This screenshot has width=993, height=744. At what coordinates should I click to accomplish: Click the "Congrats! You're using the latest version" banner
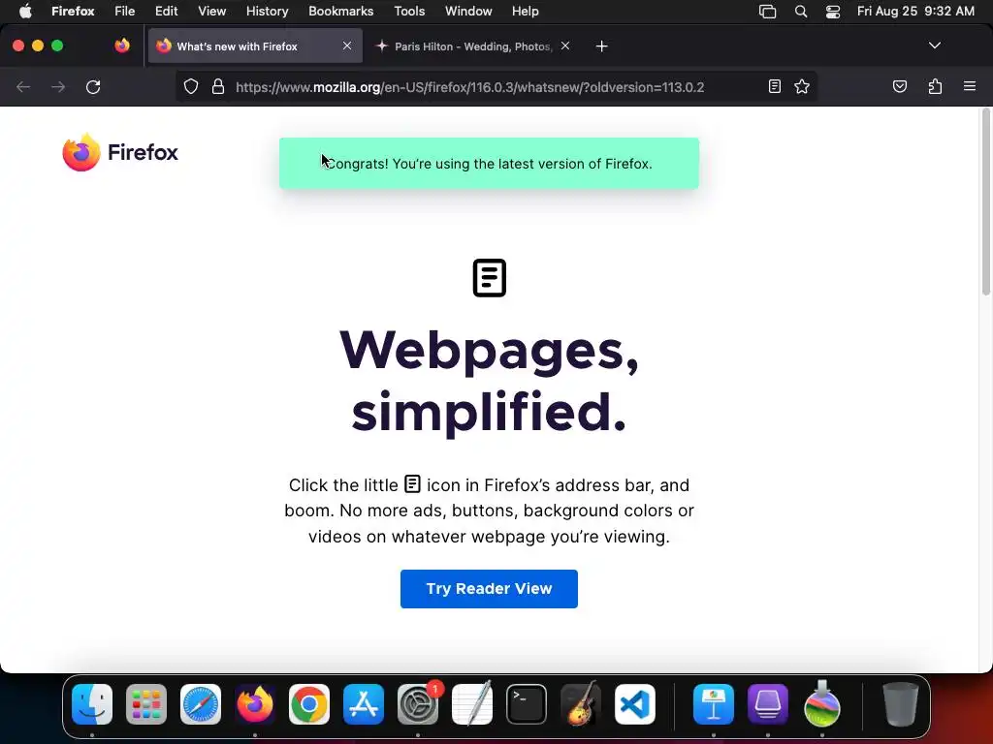[489, 163]
